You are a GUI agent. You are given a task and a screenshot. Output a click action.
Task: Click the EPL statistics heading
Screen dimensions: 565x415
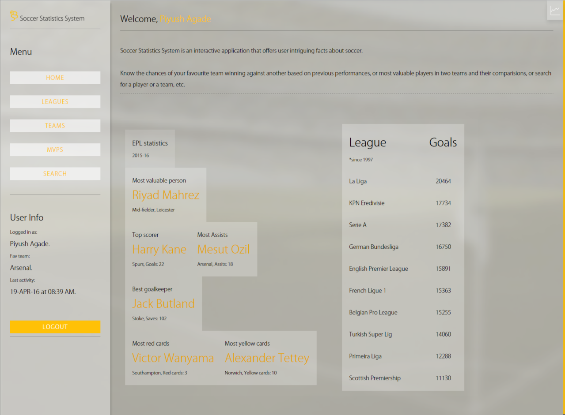pos(150,143)
